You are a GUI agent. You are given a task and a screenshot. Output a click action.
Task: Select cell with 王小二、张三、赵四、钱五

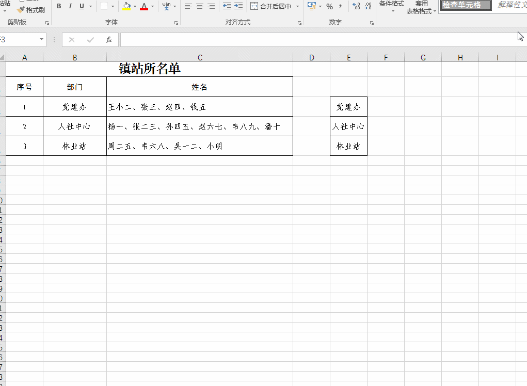[x=200, y=107]
